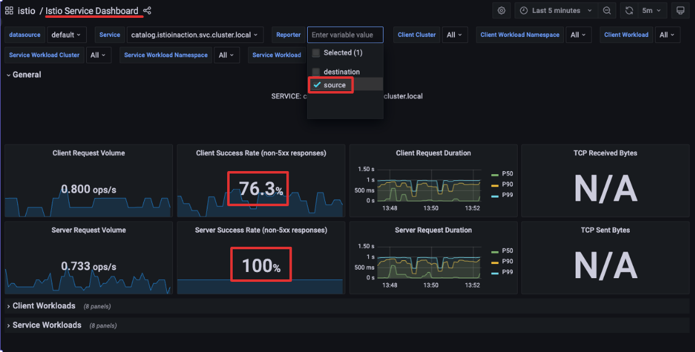The image size is (695, 352).
Task: Click the 0.800 ops/s value
Action: pyautogui.click(x=89, y=190)
